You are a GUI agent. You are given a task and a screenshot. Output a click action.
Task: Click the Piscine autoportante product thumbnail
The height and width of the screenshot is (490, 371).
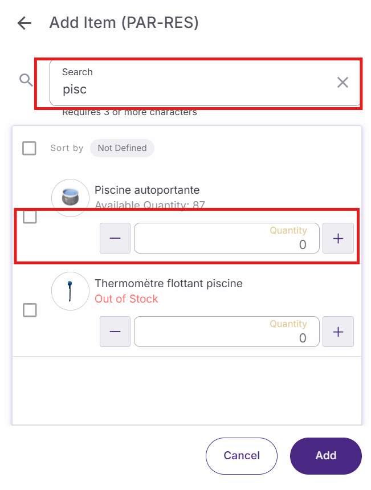pyautogui.click(x=70, y=198)
